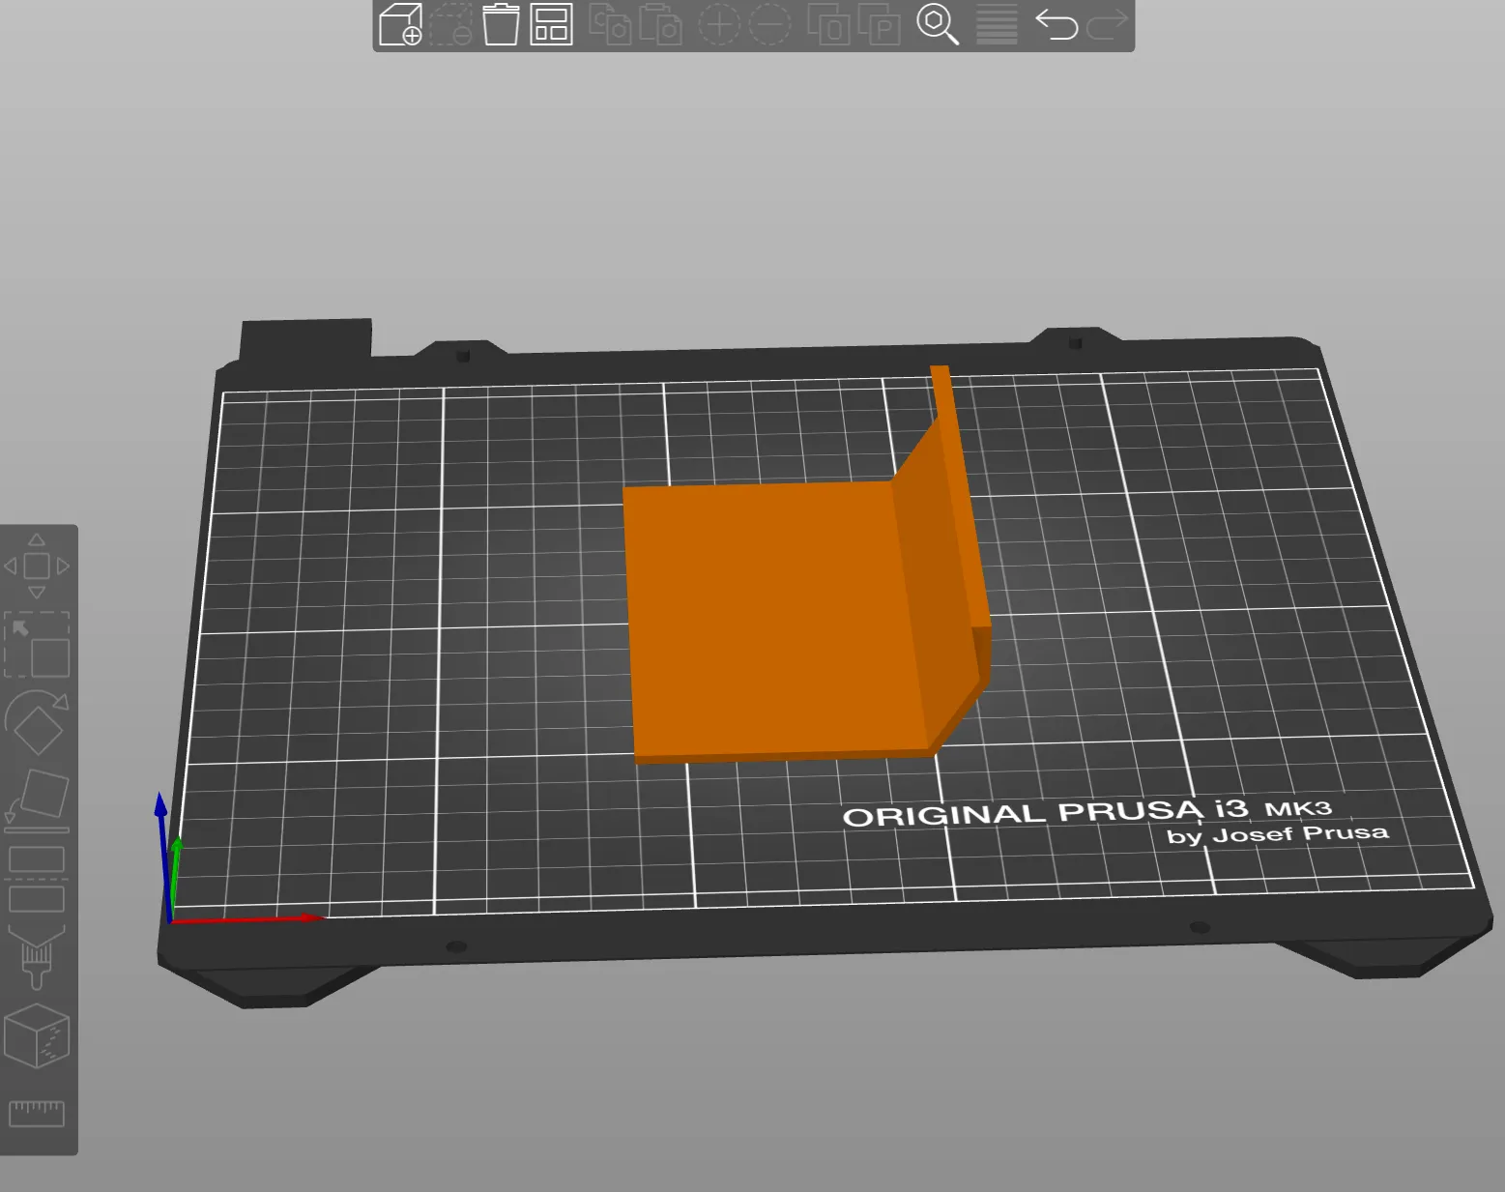Split the model into parts

coord(882,26)
